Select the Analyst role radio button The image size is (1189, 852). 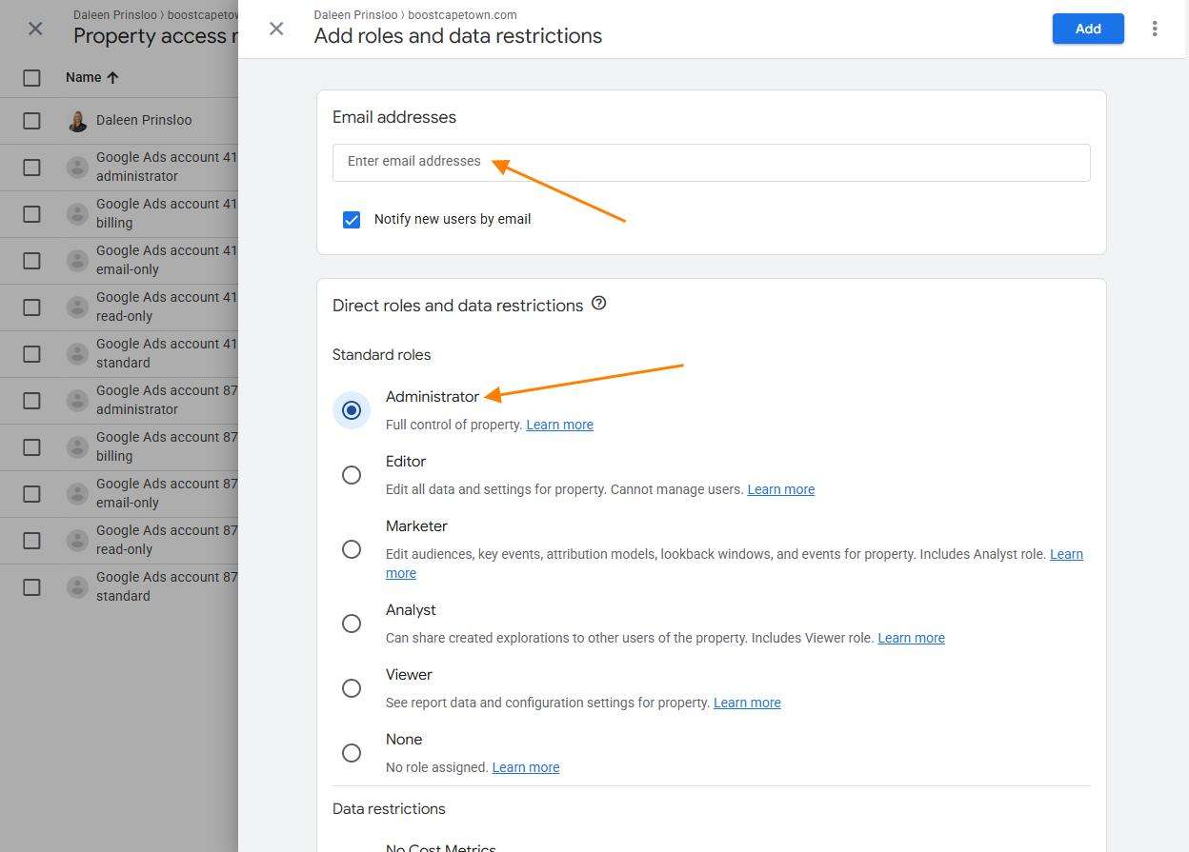tap(352, 624)
